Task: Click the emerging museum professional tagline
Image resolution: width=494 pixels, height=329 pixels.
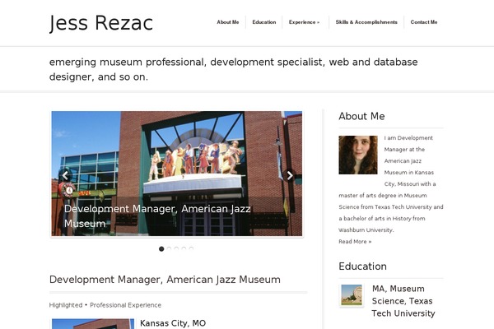Action: tap(234, 69)
